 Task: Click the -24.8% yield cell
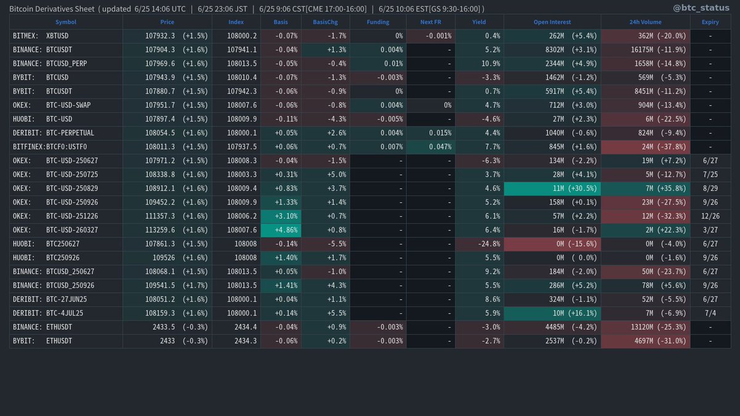tap(479, 244)
